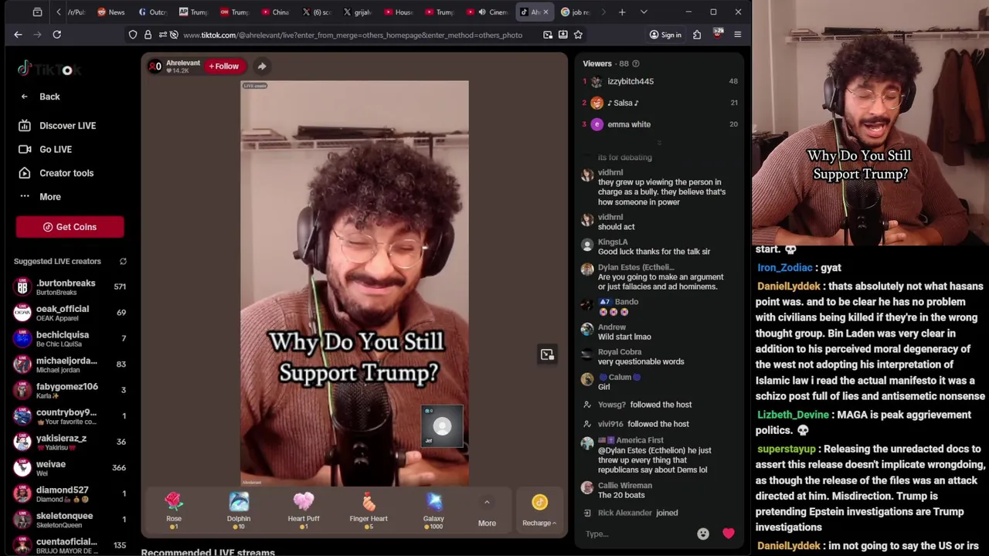
Task: Click the install/save page icon in address bar
Action: point(562,35)
